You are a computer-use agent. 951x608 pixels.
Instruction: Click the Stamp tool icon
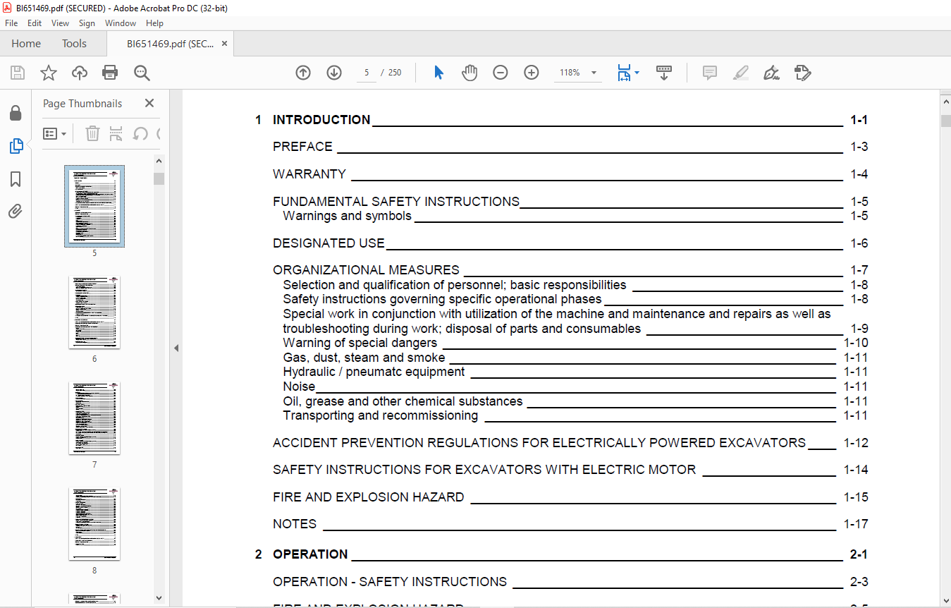click(802, 73)
